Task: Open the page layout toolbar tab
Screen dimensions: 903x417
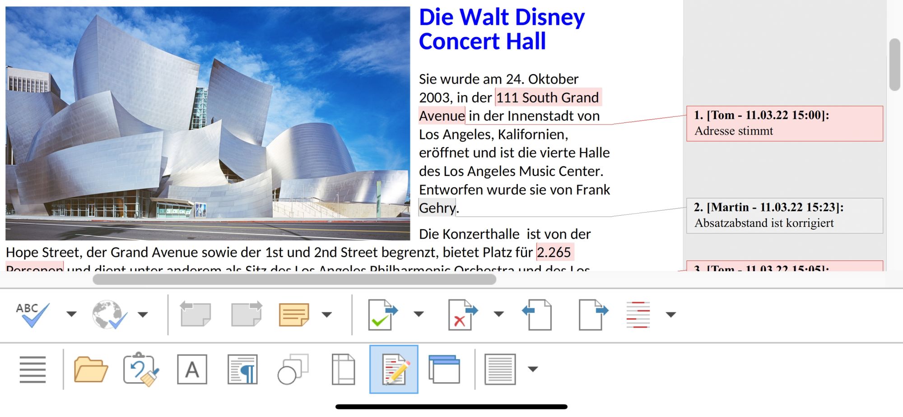Action: pyautogui.click(x=343, y=369)
